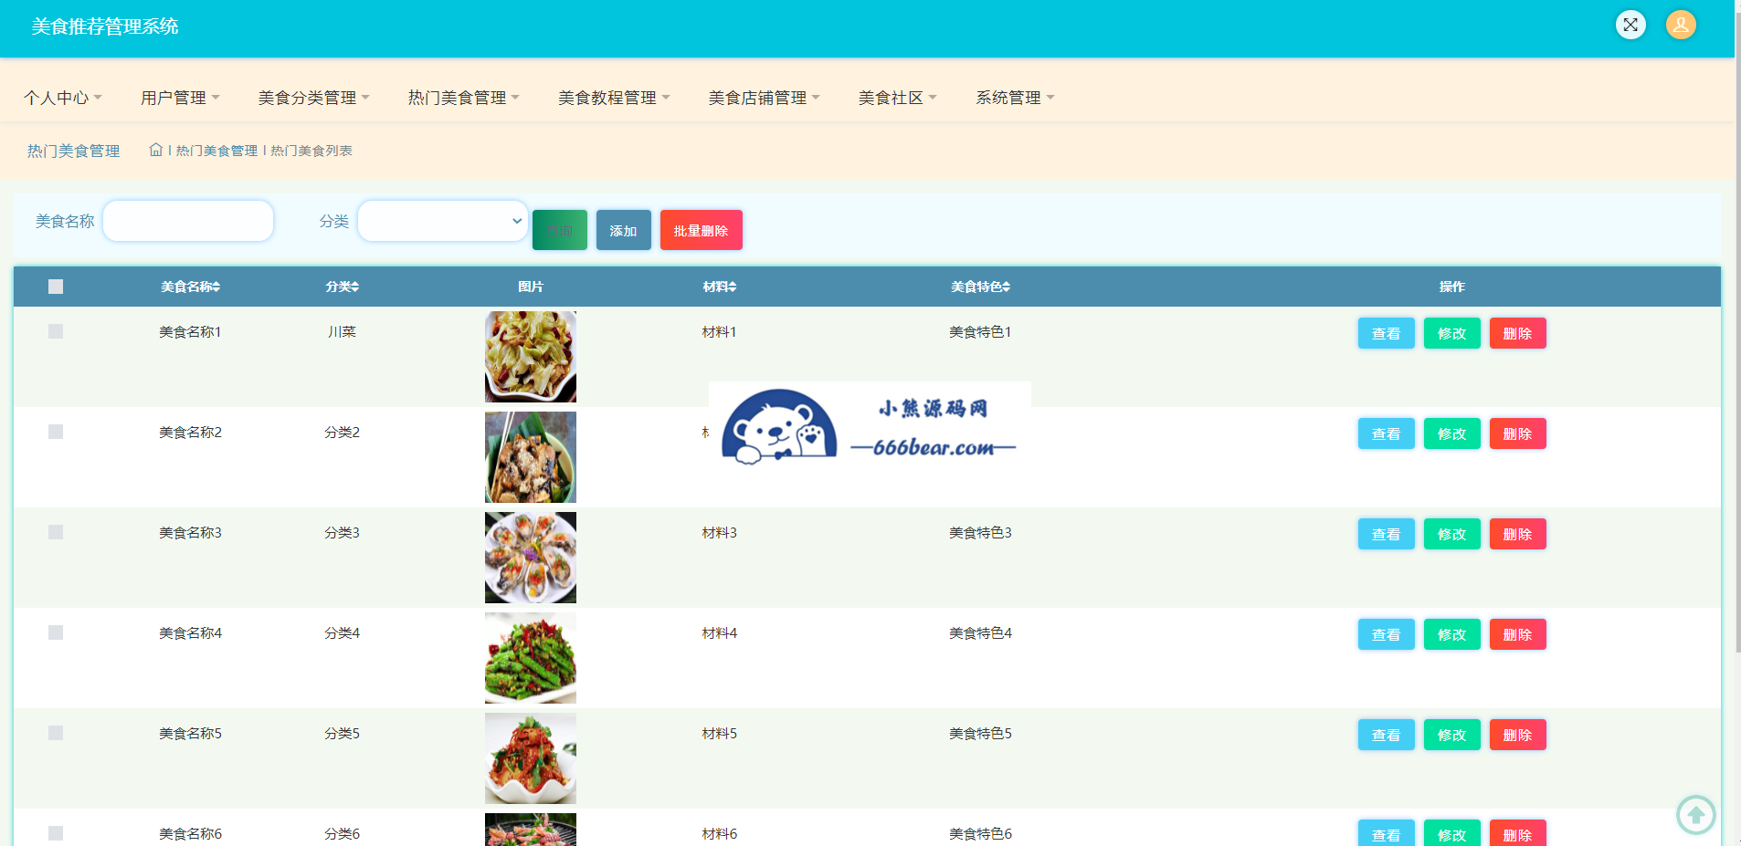Check the checkbox for 美食名称2 row
Image resolution: width=1741 pixels, height=846 pixels.
(56, 432)
